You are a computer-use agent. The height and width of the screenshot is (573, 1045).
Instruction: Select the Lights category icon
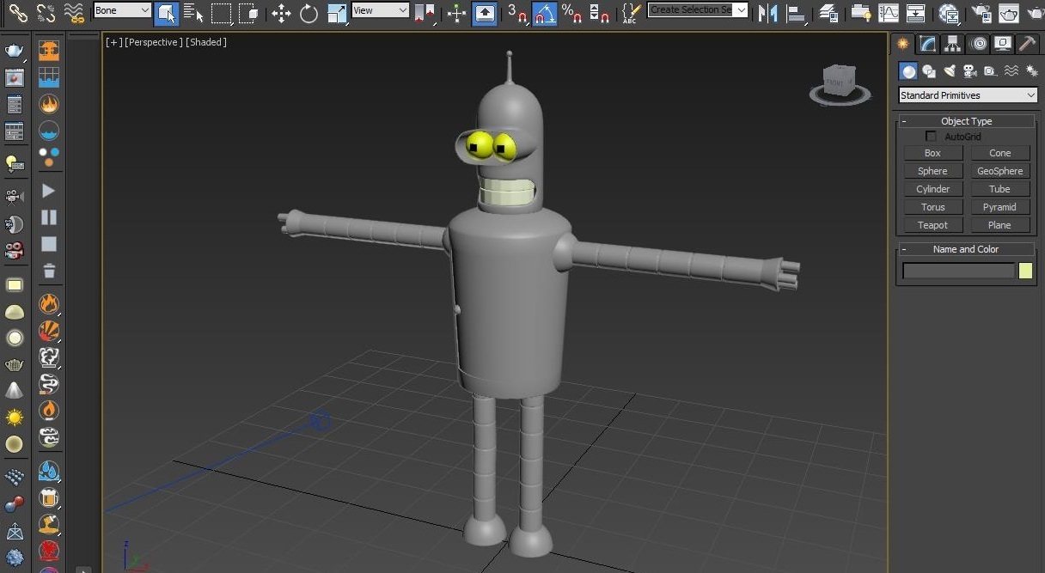click(x=949, y=71)
